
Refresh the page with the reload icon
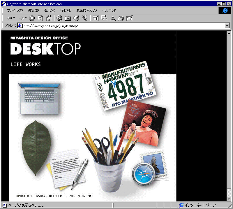tap(40, 18)
